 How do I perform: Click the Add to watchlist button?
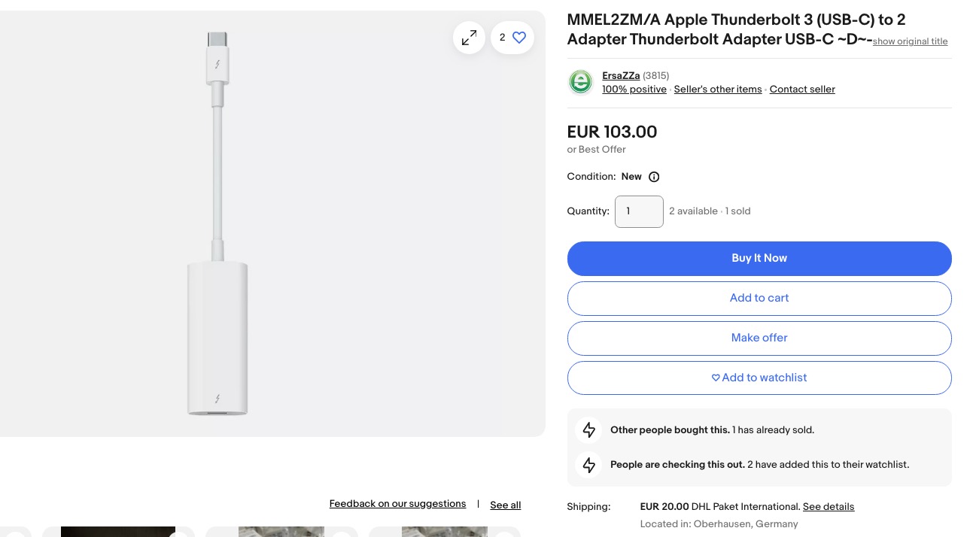(x=759, y=378)
